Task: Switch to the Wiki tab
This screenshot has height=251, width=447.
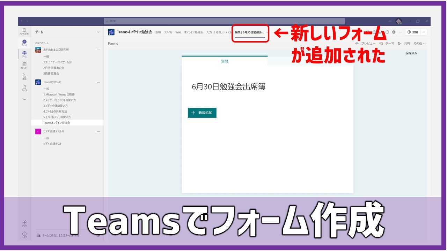Action: (x=178, y=32)
